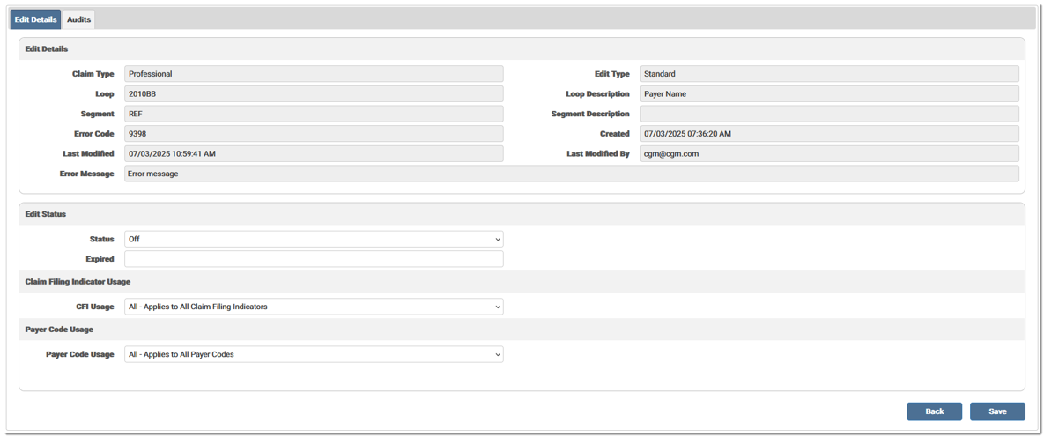Click the Claim Type field showing Professional
Image resolution: width=1044 pixels, height=437 pixels.
pyautogui.click(x=314, y=74)
